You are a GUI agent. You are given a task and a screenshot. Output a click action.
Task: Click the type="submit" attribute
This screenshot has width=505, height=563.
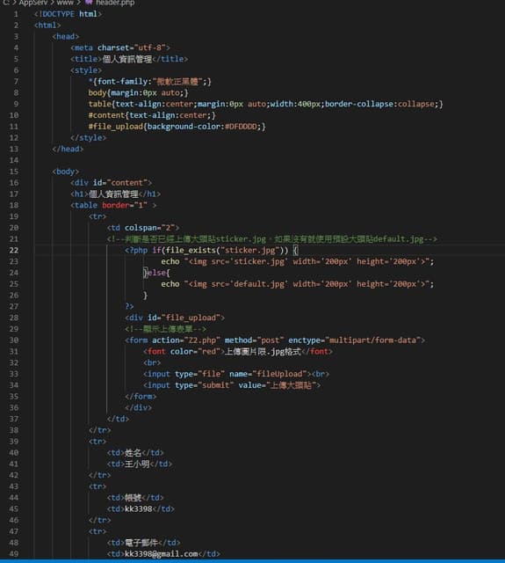pyautogui.click(x=204, y=385)
